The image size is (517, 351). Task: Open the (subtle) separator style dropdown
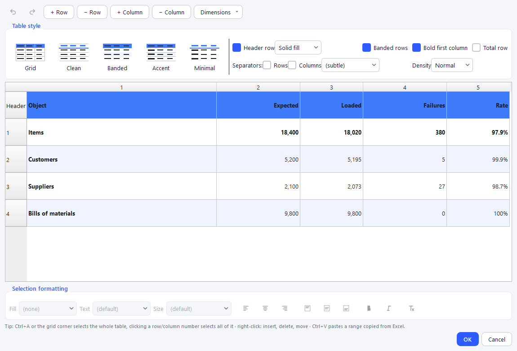click(351, 65)
